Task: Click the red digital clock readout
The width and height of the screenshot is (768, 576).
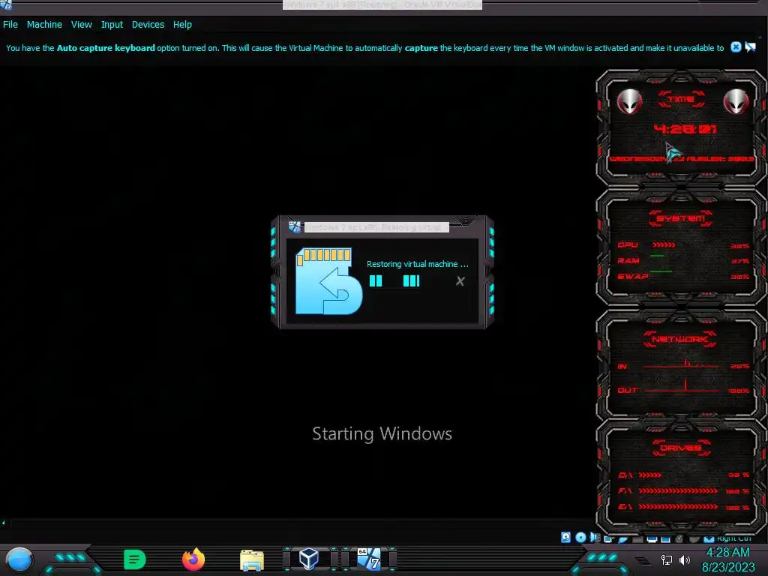Action: point(685,129)
